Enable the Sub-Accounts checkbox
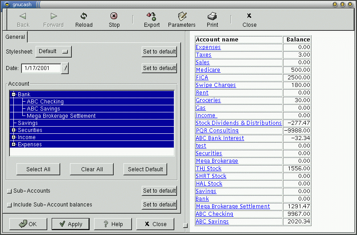357x235 pixels. (x=9, y=191)
